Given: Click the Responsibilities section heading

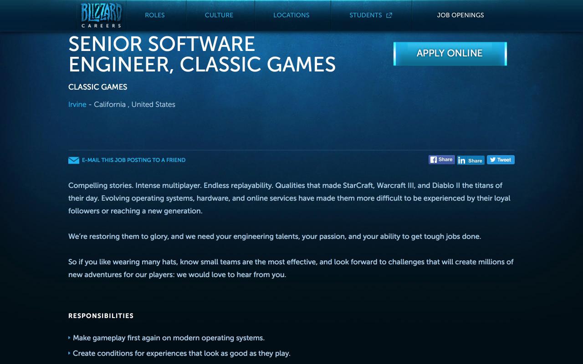Looking at the screenshot, I should click(x=101, y=316).
